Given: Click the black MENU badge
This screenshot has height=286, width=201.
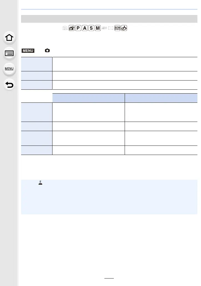Looking at the screenshot, I should click(28, 51).
